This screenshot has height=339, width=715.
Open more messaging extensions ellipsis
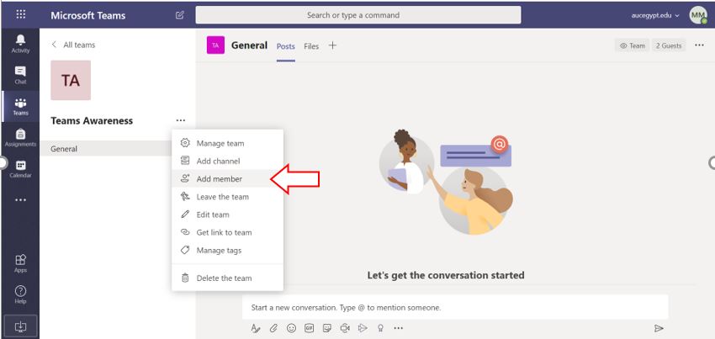click(x=398, y=328)
